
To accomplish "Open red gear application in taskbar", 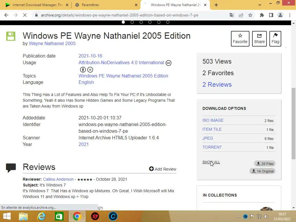I will [95, 216].
